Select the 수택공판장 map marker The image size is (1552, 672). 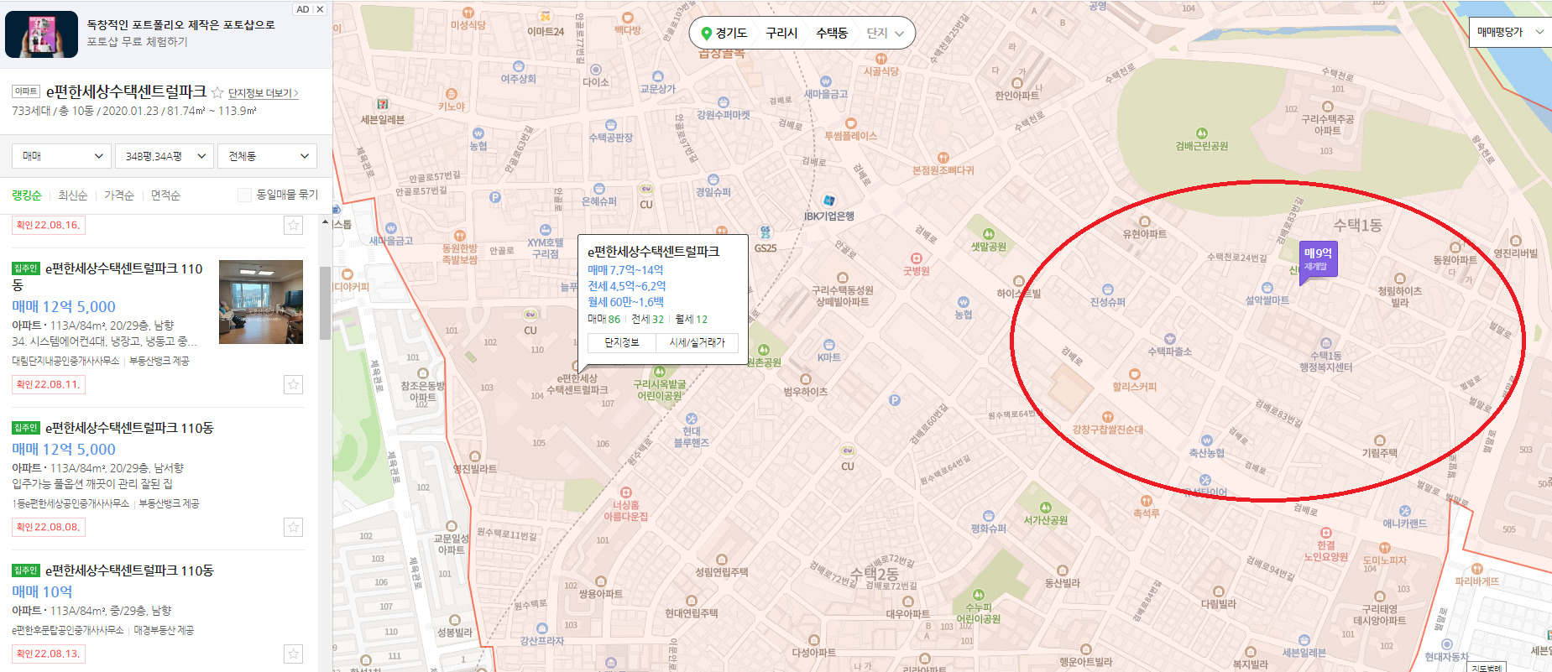click(611, 125)
